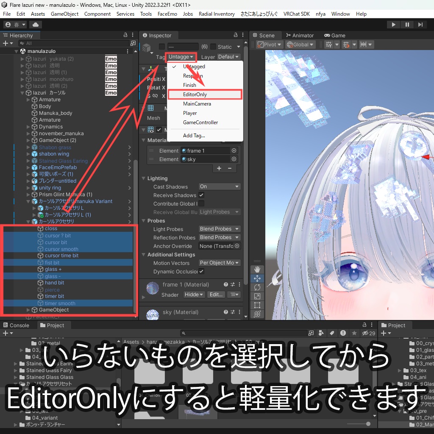Pause the editor with the pause button
This screenshot has height=434, width=434.
click(x=407, y=25)
